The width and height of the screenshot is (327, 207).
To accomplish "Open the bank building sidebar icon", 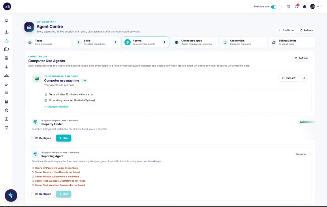I will click(x=6, y=58).
